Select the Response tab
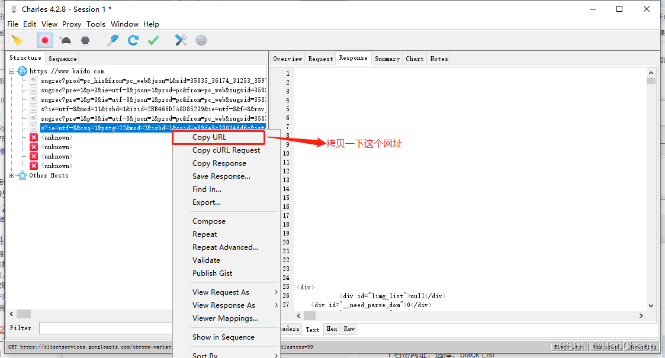Image resolution: width=665 pixels, height=358 pixels. tap(354, 58)
